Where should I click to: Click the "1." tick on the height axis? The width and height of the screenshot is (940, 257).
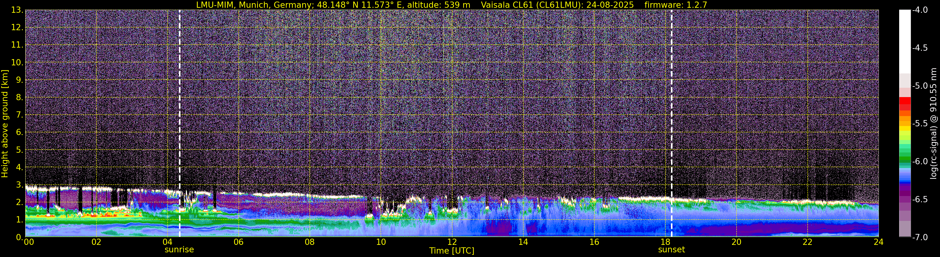19,220
